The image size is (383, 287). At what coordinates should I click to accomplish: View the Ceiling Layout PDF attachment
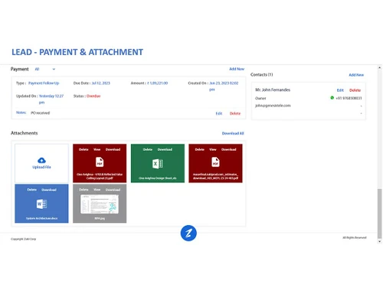(x=97, y=149)
